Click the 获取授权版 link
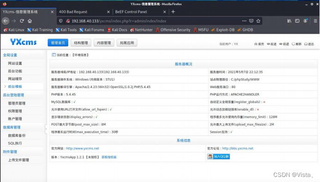 pos(109,157)
